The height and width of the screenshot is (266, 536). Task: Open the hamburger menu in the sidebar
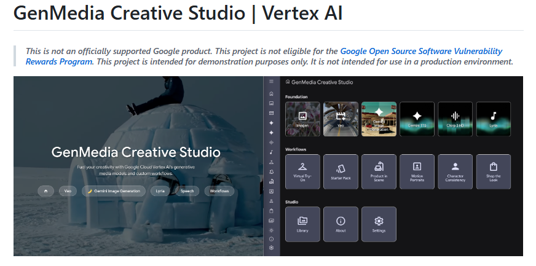pos(271,81)
